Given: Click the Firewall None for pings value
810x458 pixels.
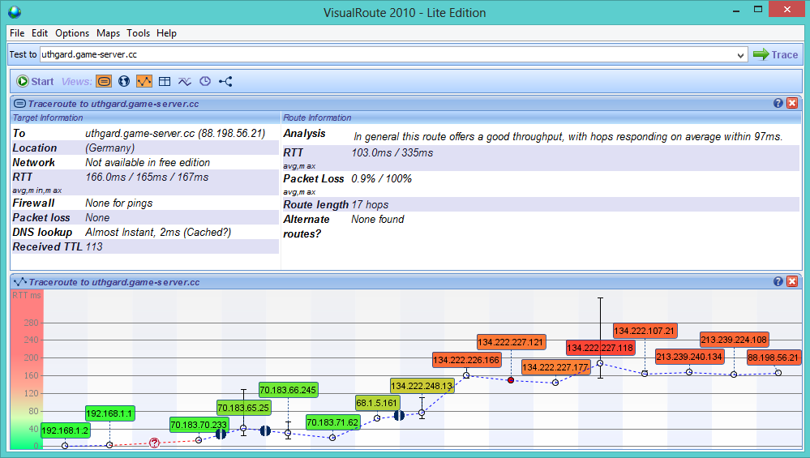Looking at the screenshot, I should [x=119, y=203].
